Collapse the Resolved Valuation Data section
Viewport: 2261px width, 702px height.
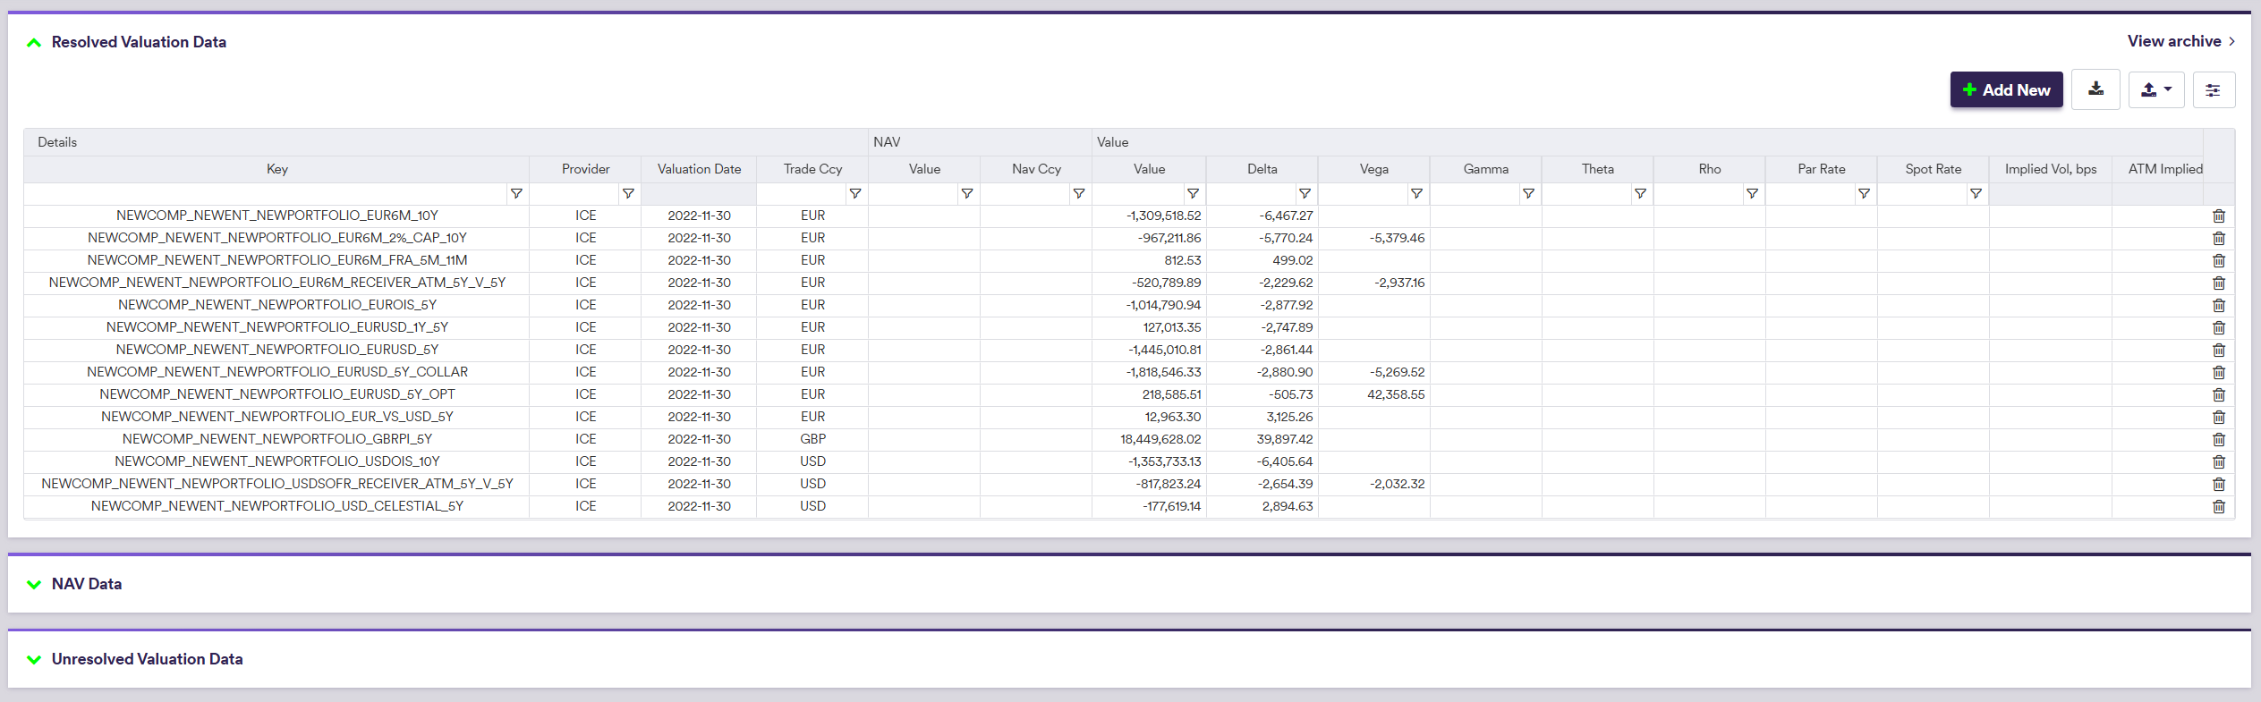click(x=34, y=42)
